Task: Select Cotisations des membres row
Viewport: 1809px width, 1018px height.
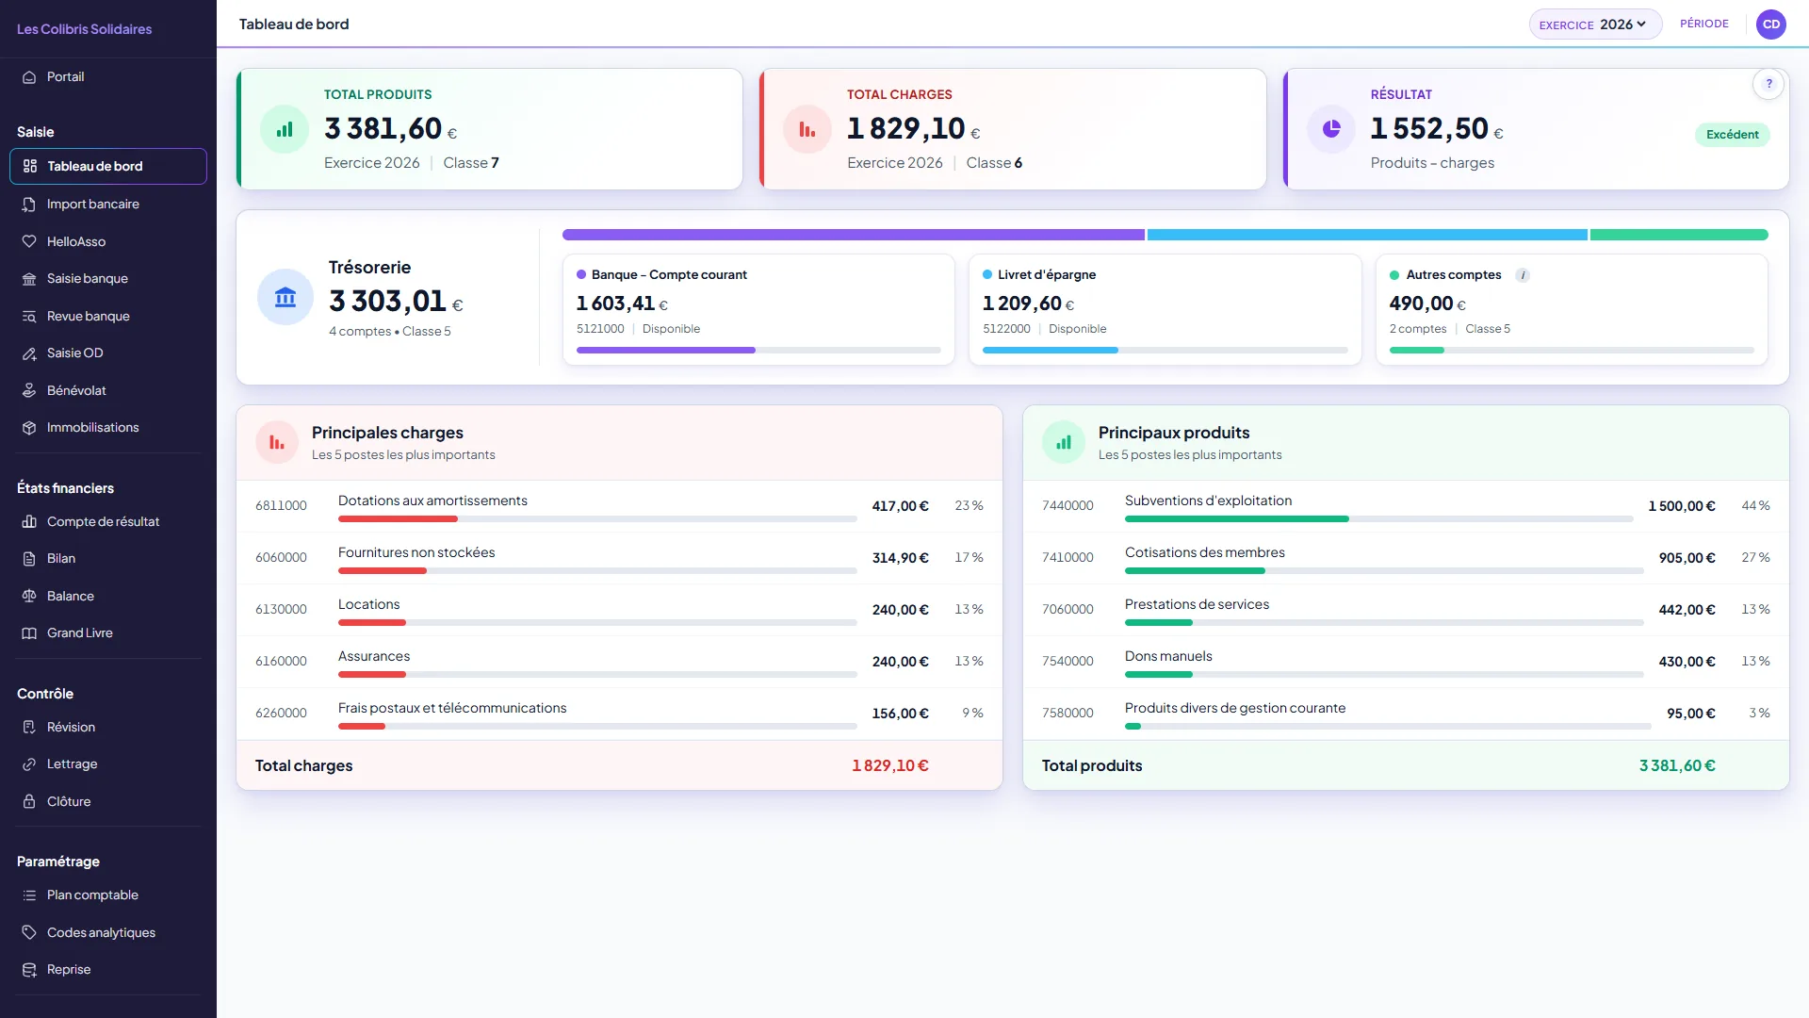Action: 1406,559
